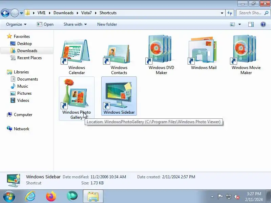Click the Date modified value 11/2/2006 10:34 AM
The height and width of the screenshot is (203, 271).
(108, 177)
